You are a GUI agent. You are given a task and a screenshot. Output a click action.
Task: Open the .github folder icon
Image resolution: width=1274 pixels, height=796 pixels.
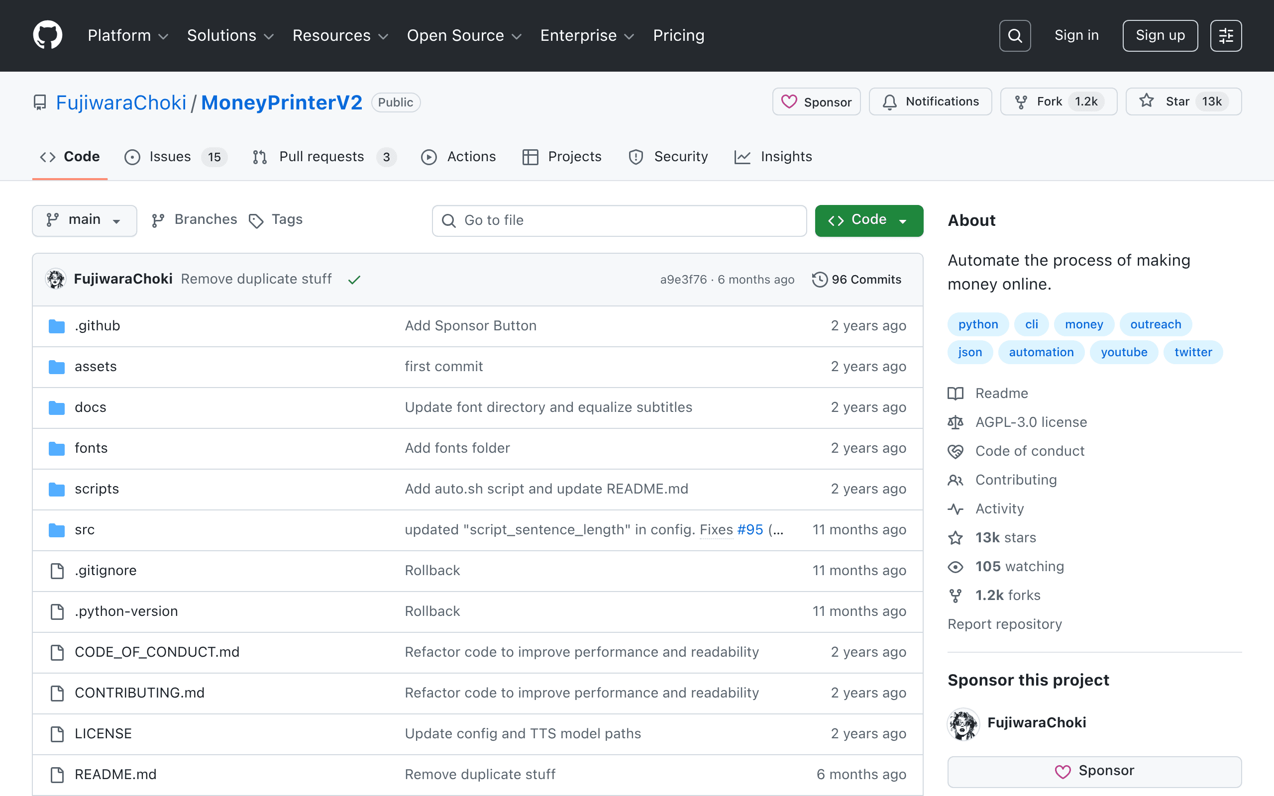[x=56, y=326]
